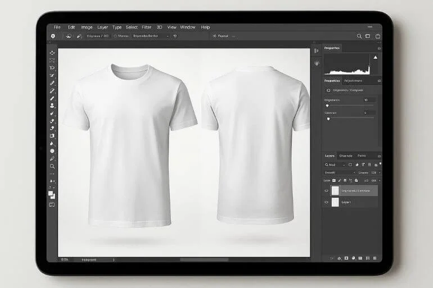433x288 pixels.
Task: Click the foreground color swatch
Action: pyautogui.click(x=51, y=194)
